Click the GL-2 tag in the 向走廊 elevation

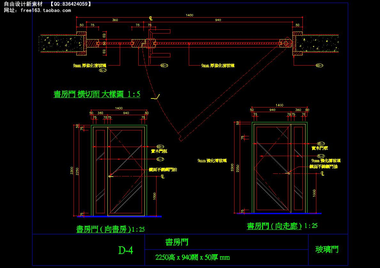coord(321,156)
